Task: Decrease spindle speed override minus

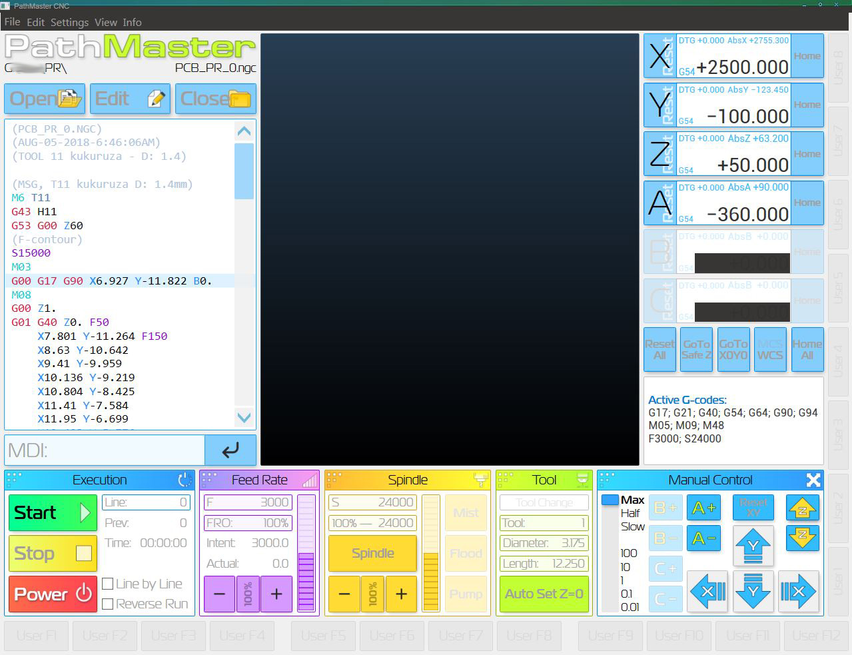Action: point(344,594)
